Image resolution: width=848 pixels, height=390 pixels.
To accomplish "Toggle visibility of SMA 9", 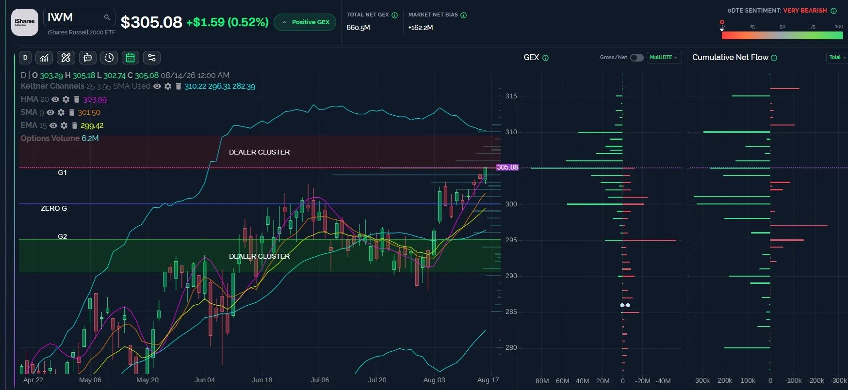I will [50, 112].
